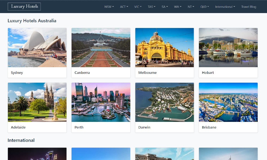This screenshot has height=160, width=267.
Task: Click the Melbourne Flinders Street Station image
Action: click(164, 47)
